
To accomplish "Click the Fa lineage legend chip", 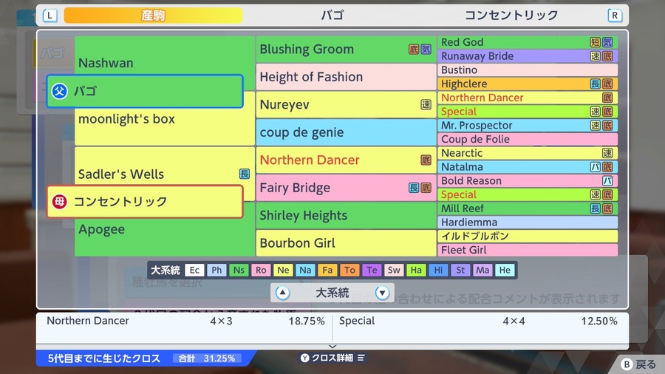I will pyautogui.click(x=327, y=270).
